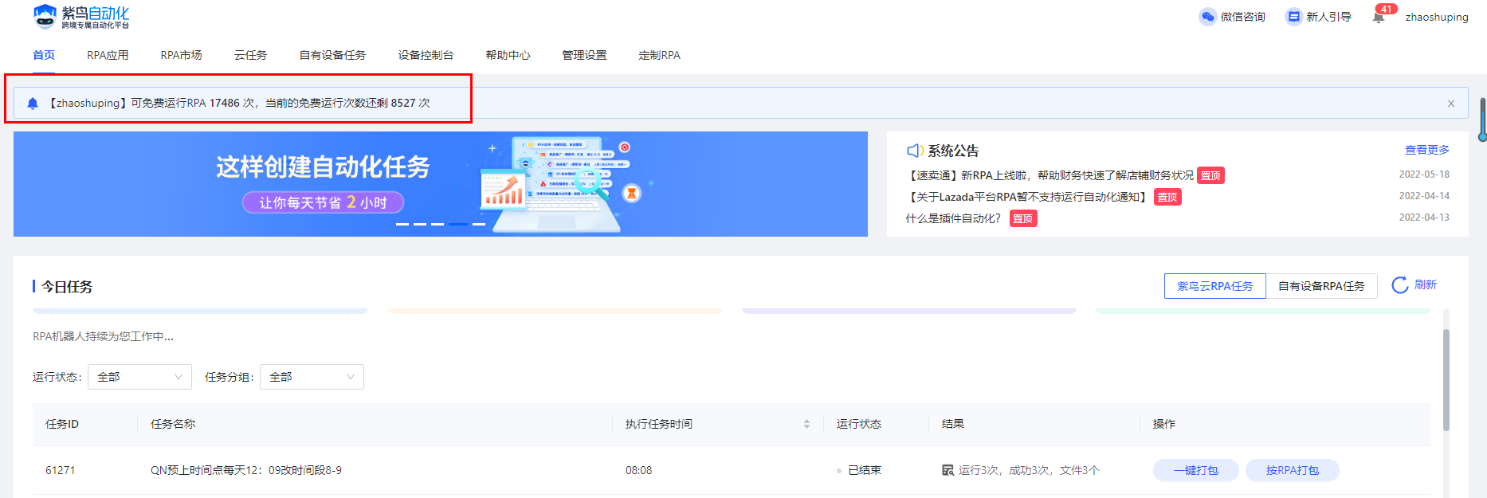Open 设备控制台 menu
The image size is (1487, 498).
(x=426, y=55)
